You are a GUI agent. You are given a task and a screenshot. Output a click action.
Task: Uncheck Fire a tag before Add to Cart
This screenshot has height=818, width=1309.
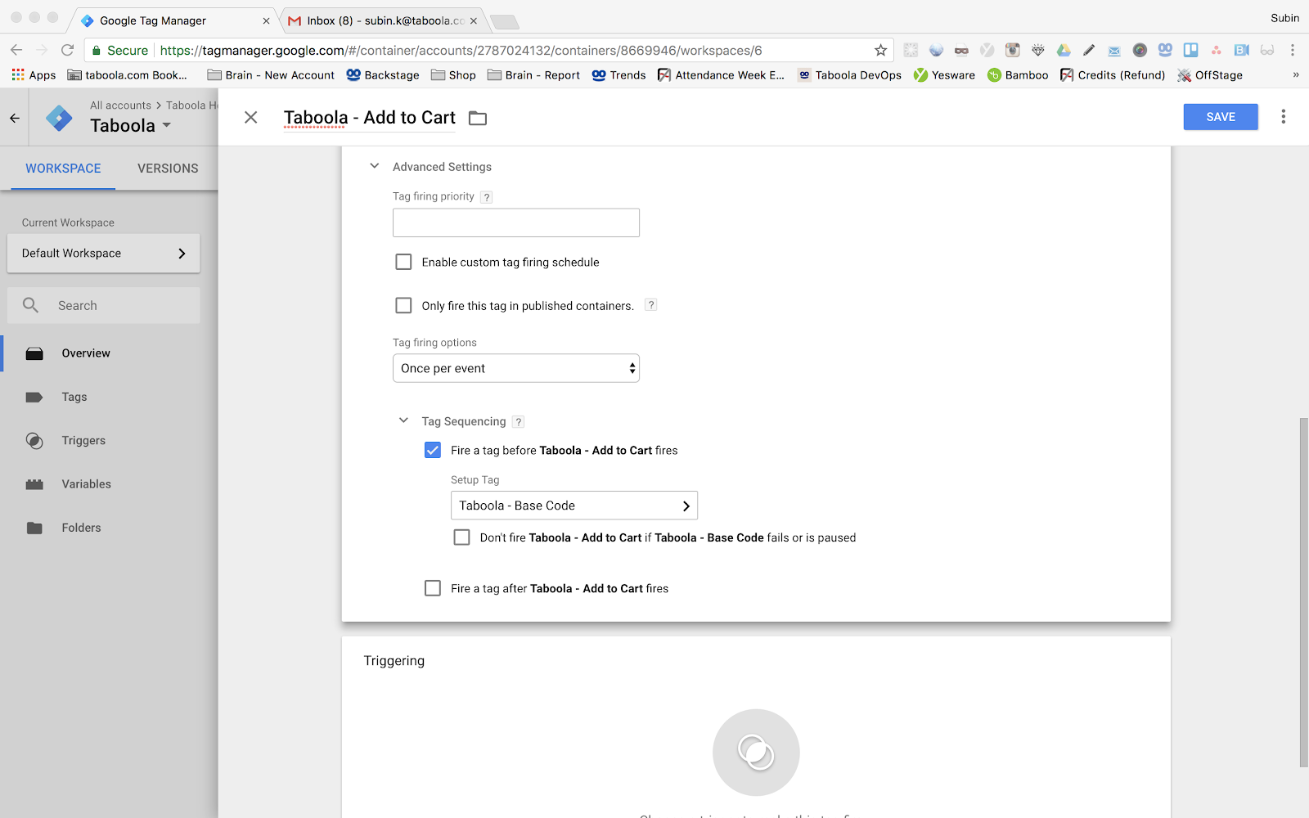pos(433,450)
